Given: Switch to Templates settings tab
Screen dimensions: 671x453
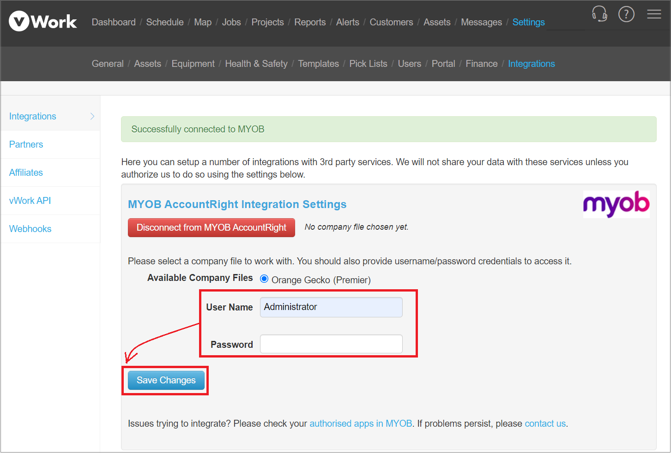Looking at the screenshot, I should click(318, 64).
